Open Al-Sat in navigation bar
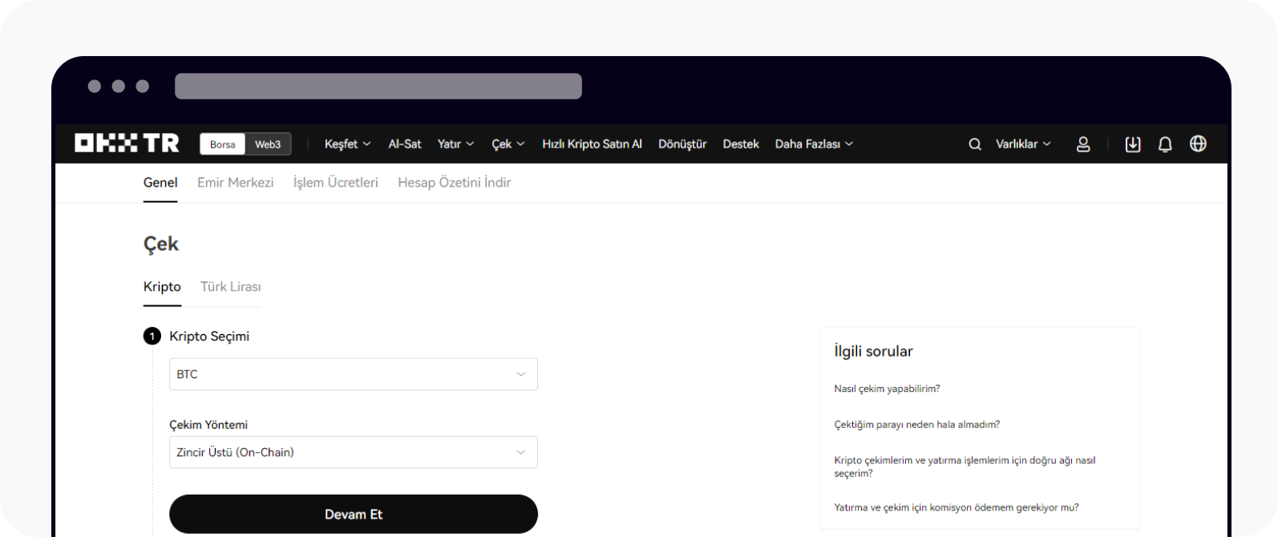This screenshot has width=1278, height=537. [x=405, y=144]
